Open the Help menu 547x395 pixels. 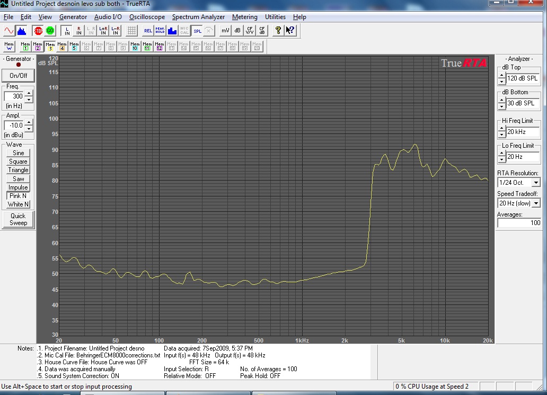[299, 17]
